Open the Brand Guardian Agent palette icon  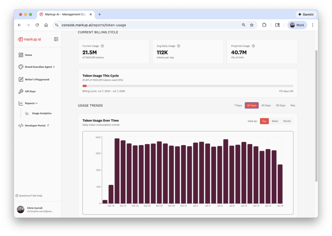20,67
